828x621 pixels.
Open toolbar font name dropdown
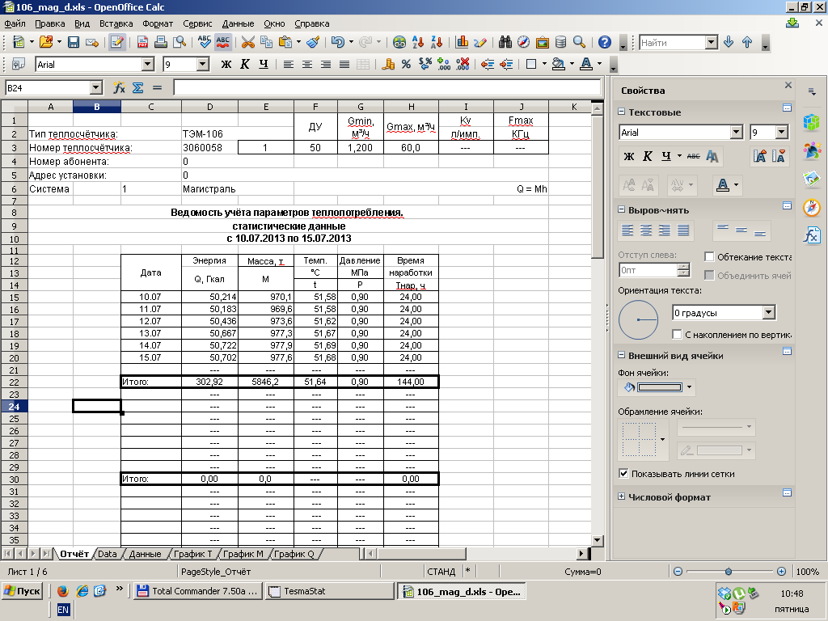tap(148, 65)
